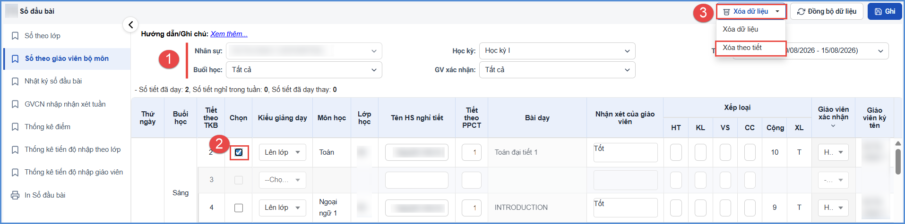The width and height of the screenshot is (905, 224).
Task: Click the bookmark icon beside Sổ theo giáo viên bộ môn
Action: (15, 58)
